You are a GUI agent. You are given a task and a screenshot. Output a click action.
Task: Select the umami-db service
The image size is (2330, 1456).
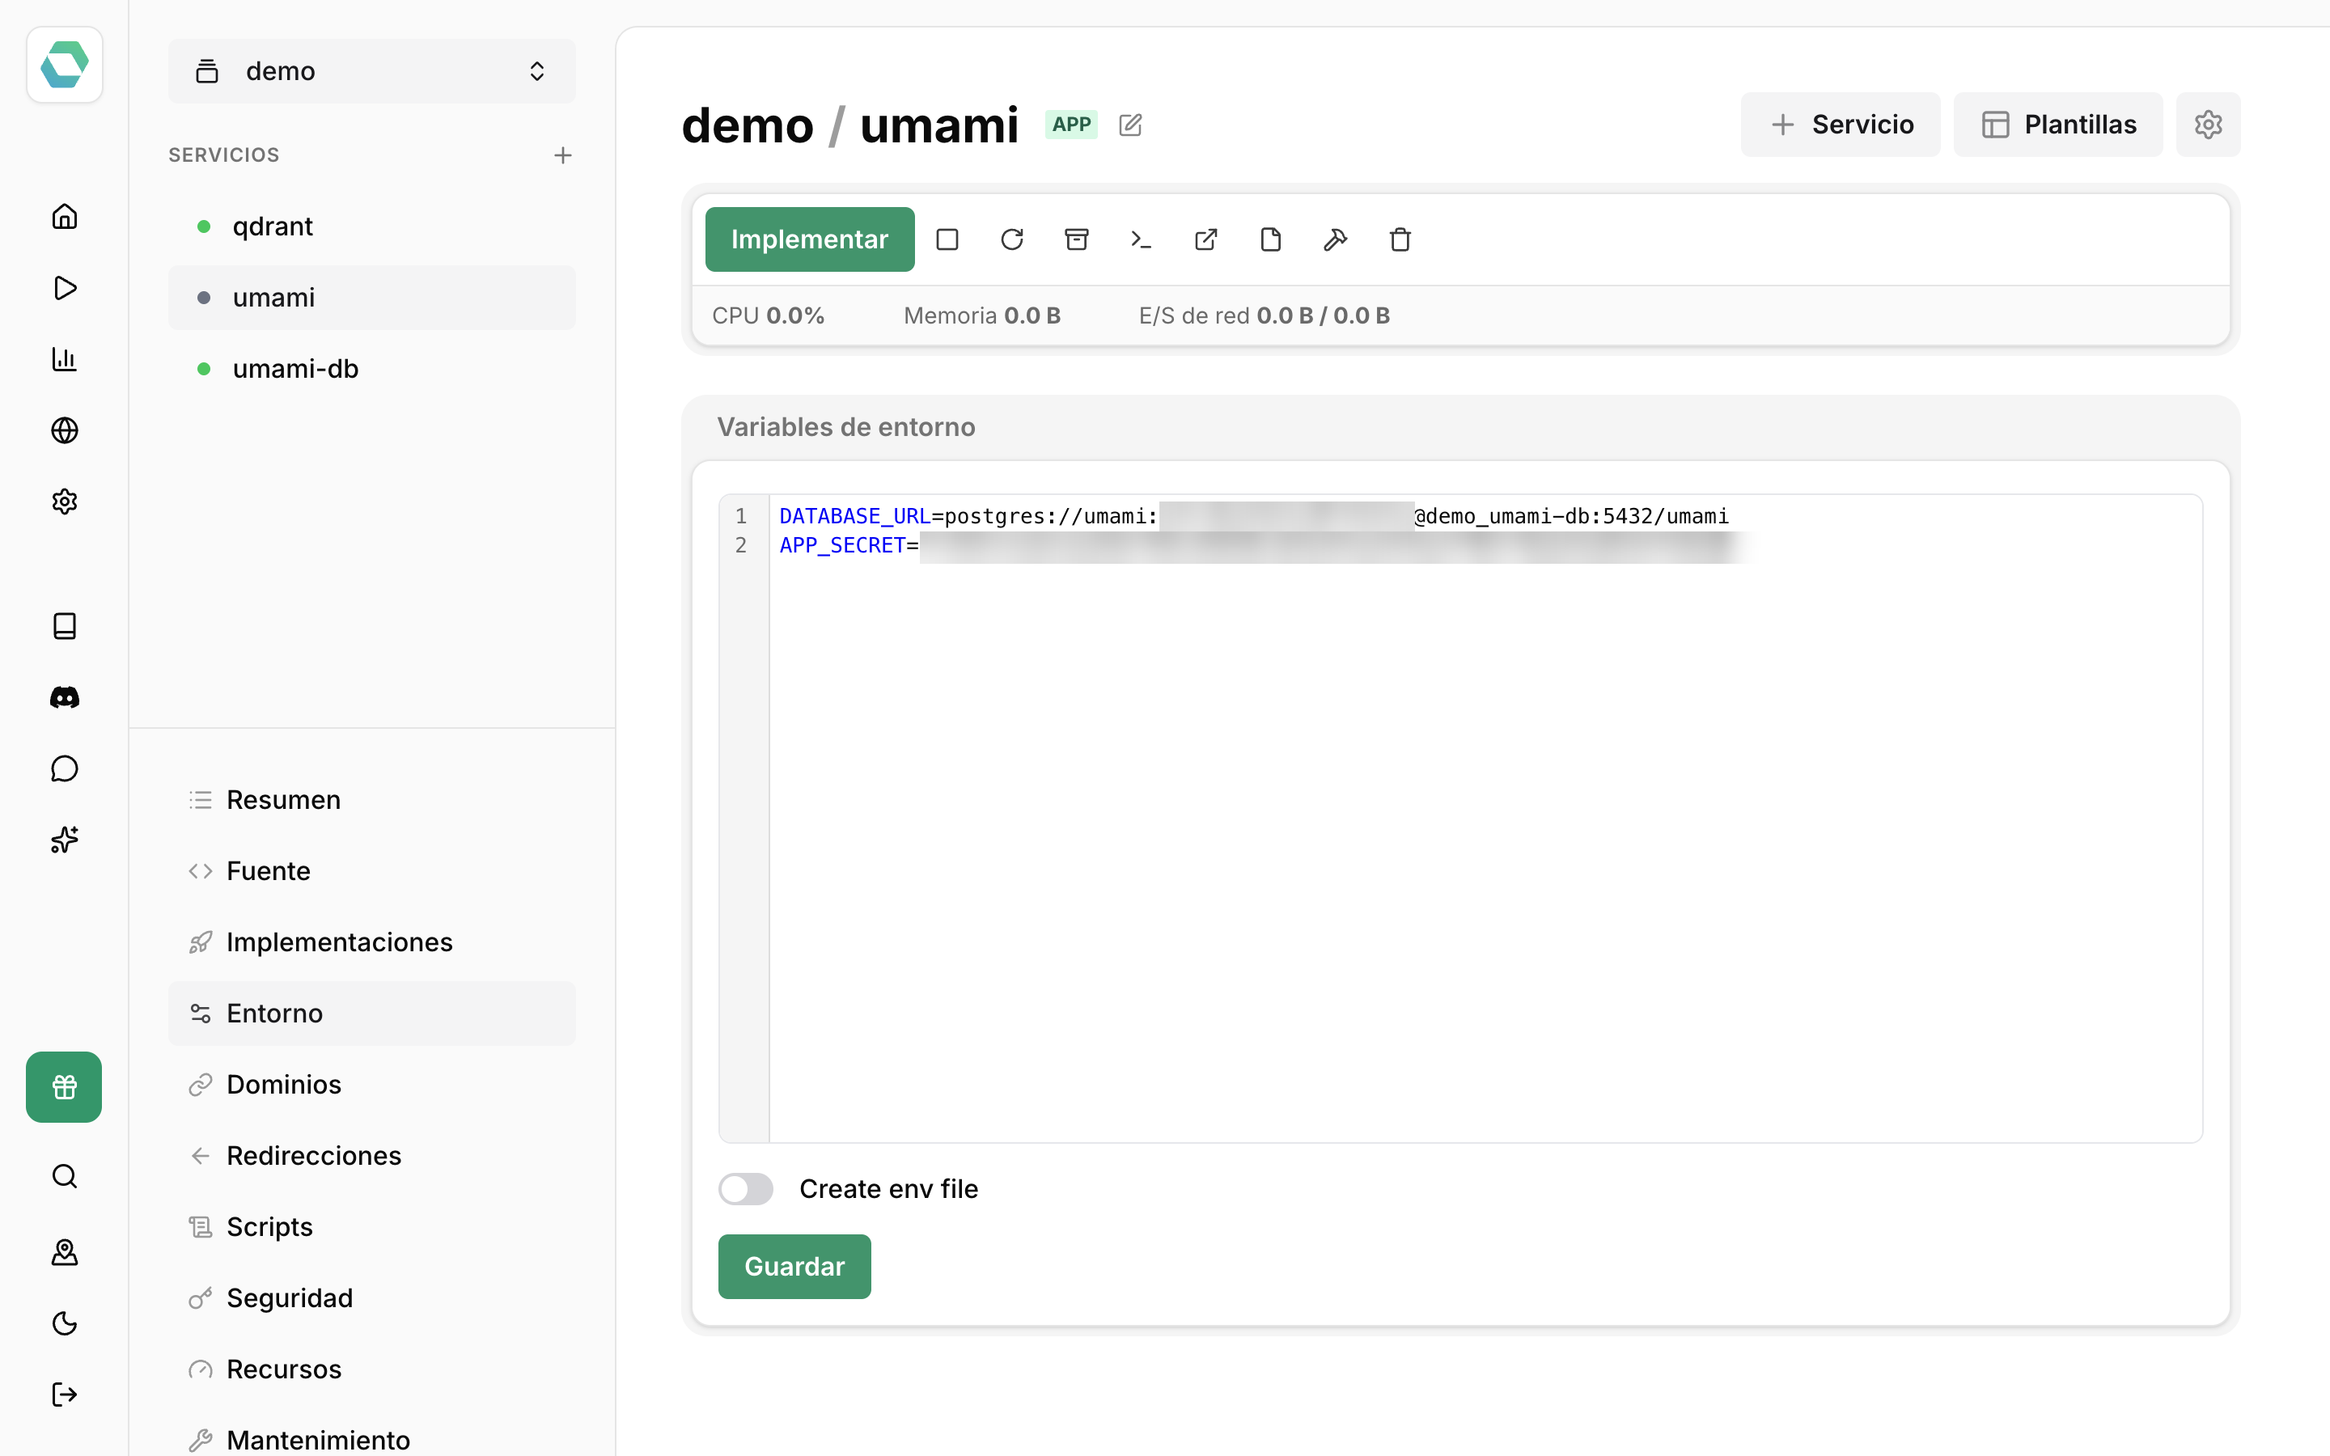(371, 369)
